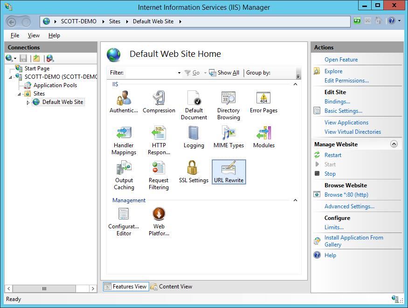Image resolution: width=408 pixels, height=308 pixels.
Task: Collapse the IIS feature group
Action: [x=295, y=84]
